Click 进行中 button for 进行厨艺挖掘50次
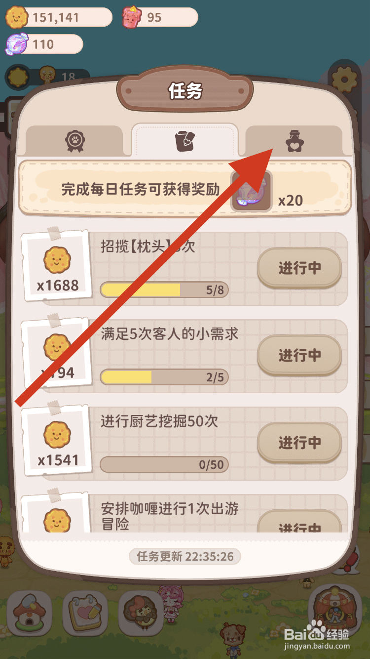 (x=299, y=443)
